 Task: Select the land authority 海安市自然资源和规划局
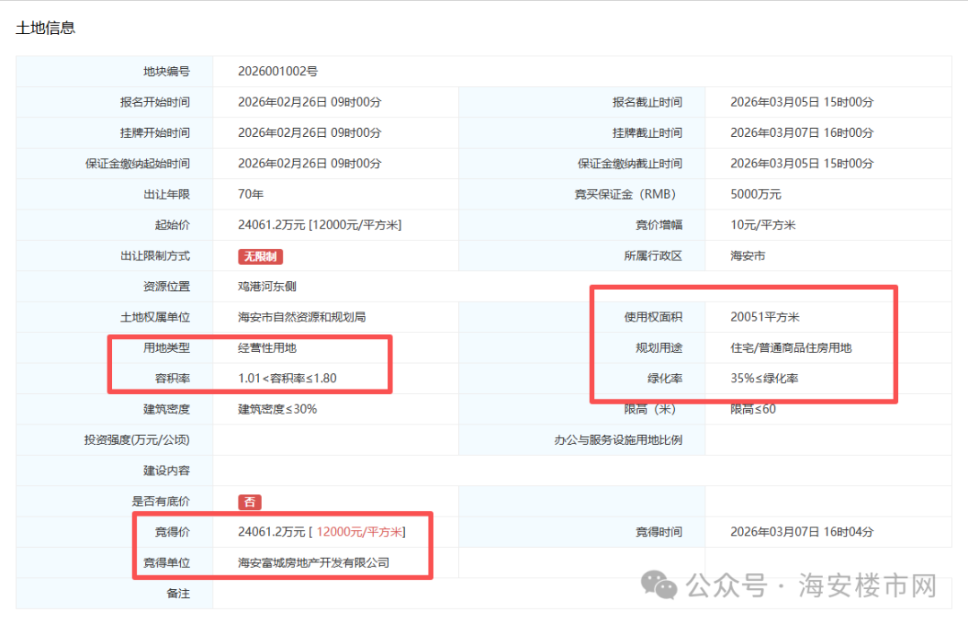[301, 316]
